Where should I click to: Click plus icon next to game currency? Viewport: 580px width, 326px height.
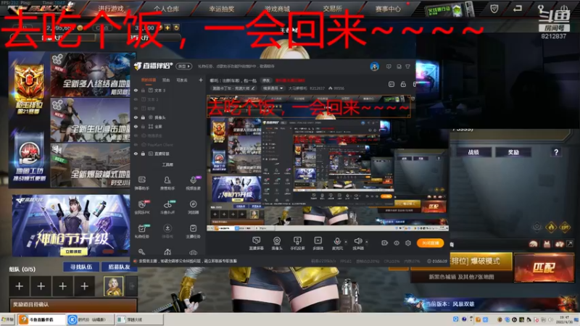point(167,28)
